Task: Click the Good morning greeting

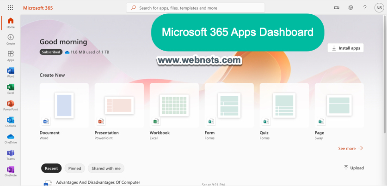Action: coord(63,42)
